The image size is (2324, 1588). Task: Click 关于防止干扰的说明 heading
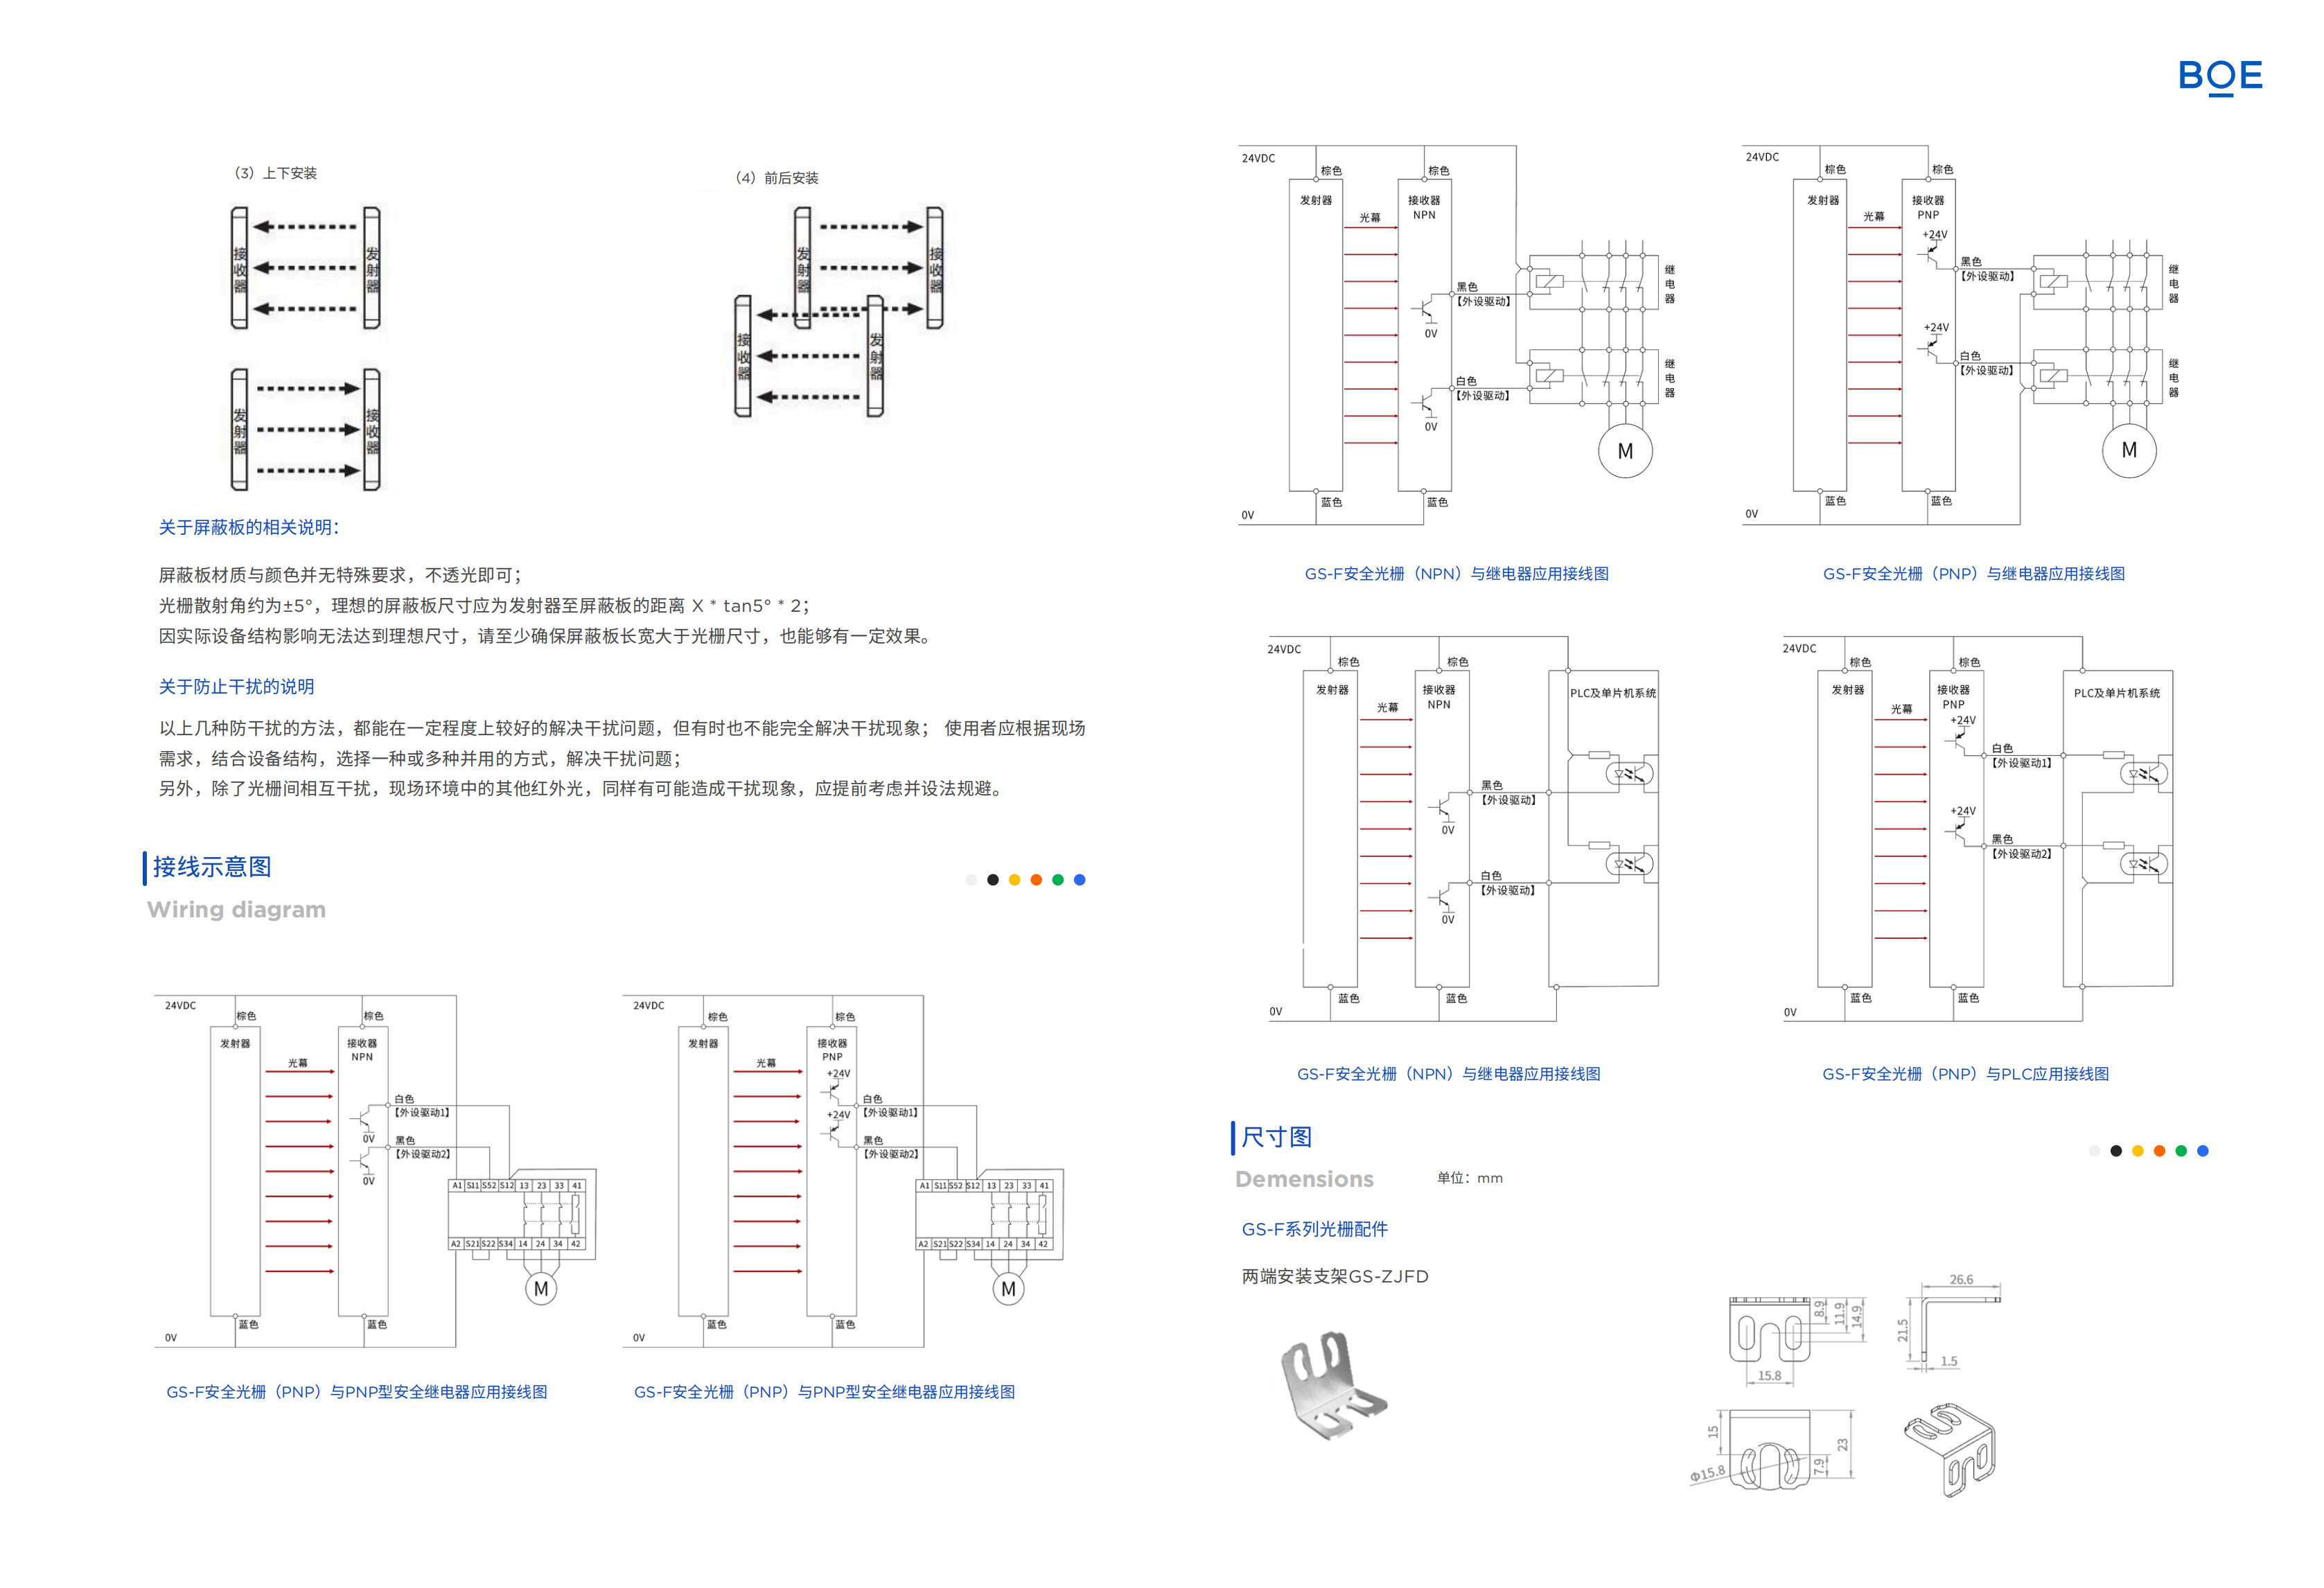point(236,686)
